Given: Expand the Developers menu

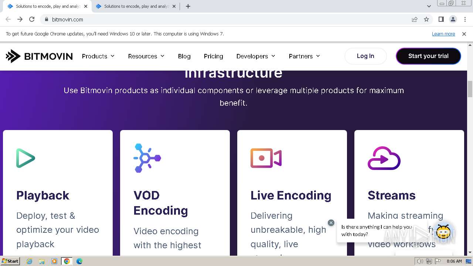Looking at the screenshot, I should [256, 56].
